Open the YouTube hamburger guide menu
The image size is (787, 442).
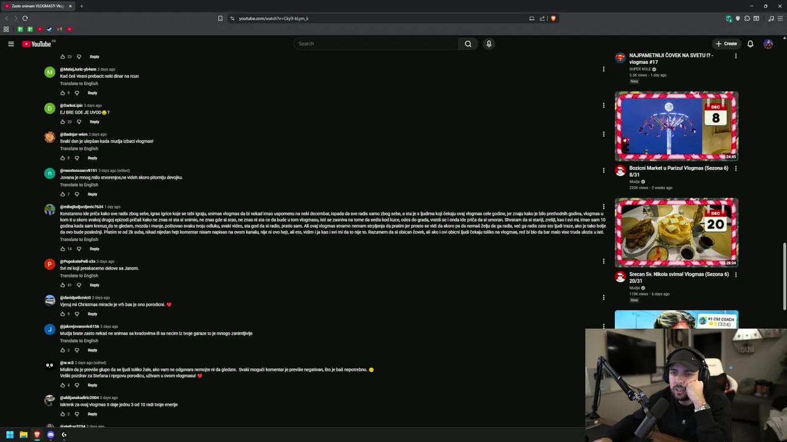(x=11, y=44)
